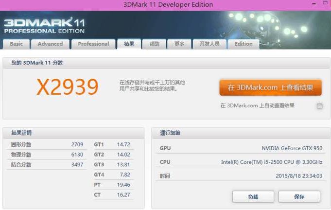The width and height of the screenshot is (331, 210).
Task: Click the 负载 button
Action: coord(253,197)
